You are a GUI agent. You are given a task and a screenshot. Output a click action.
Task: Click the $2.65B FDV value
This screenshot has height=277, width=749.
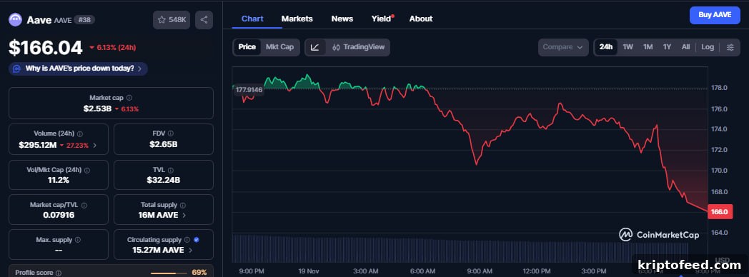click(164, 144)
